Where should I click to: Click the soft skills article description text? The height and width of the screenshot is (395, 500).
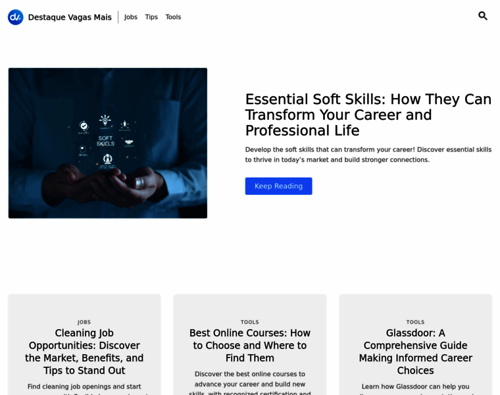point(368,155)
